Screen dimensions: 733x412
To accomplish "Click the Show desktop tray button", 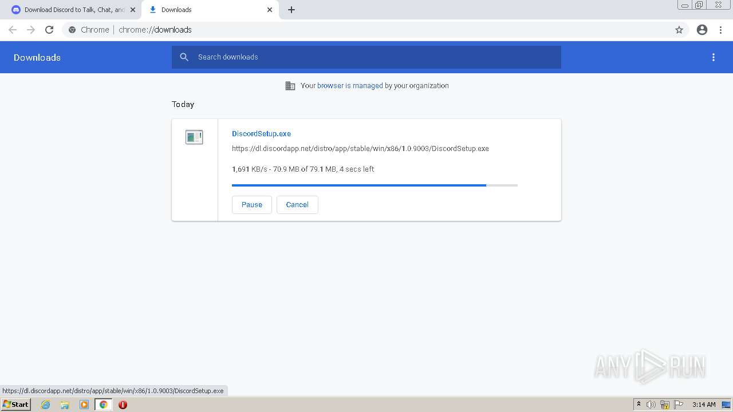I will click(x=726, y=405).
